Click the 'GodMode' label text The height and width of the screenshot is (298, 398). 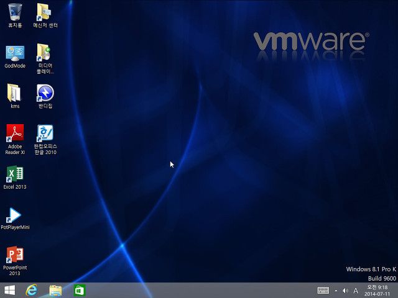(15, 66)
